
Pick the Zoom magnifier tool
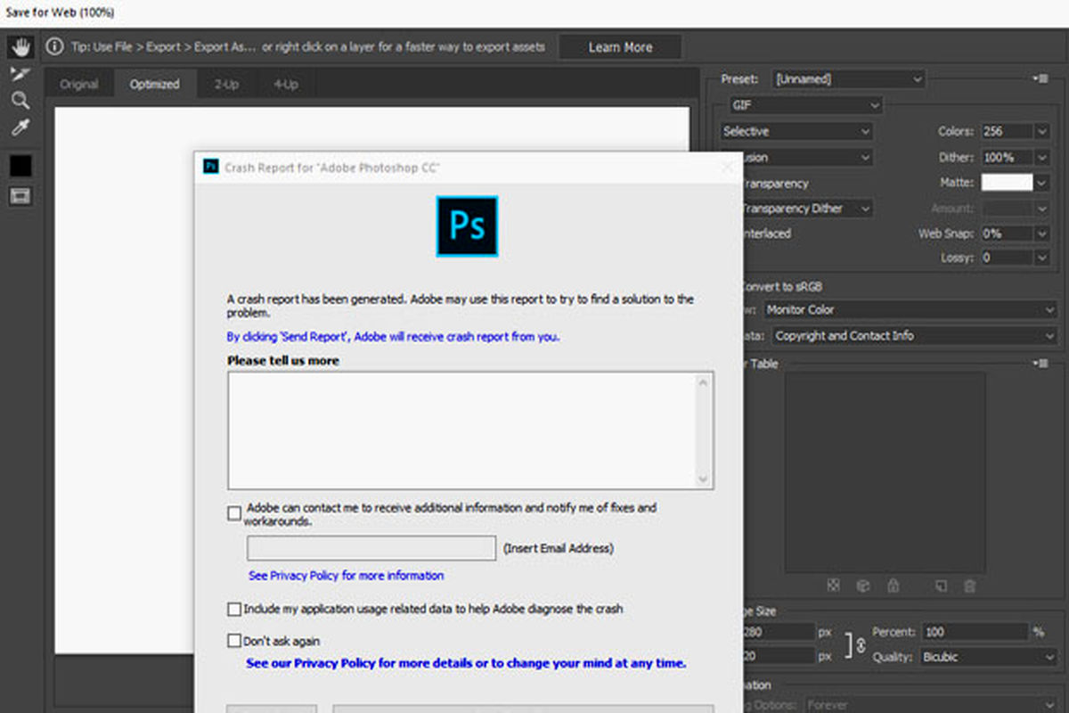pos(20,100)
